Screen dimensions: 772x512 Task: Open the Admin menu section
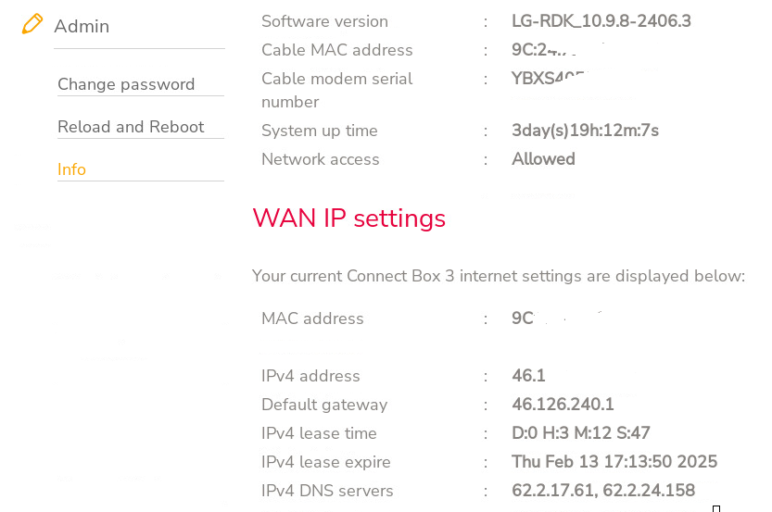point(82,27)
